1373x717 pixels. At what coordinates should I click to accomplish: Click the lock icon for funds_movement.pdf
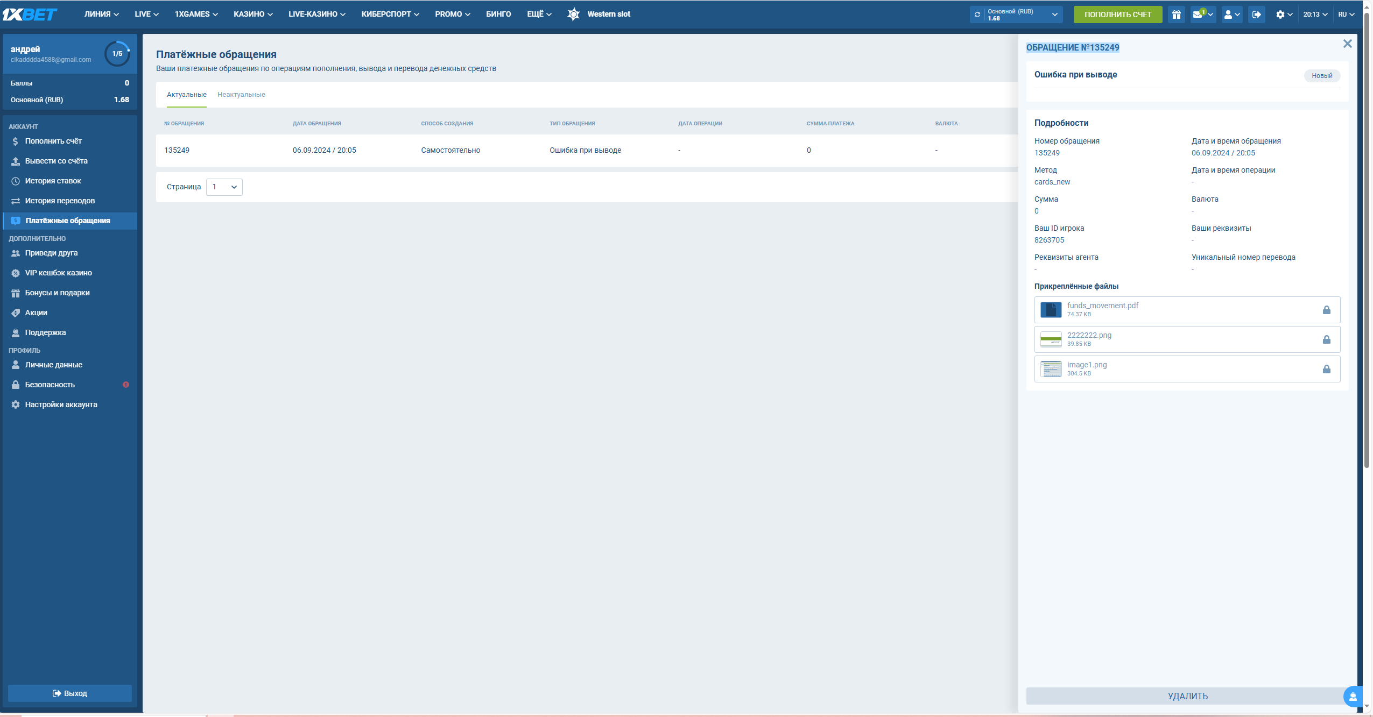click(1326, 310)
